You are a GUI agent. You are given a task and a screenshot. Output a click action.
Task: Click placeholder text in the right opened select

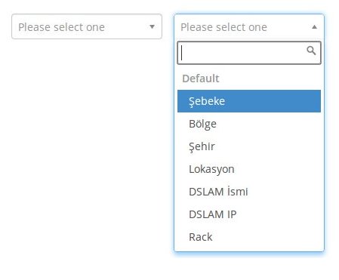(223, 27)
